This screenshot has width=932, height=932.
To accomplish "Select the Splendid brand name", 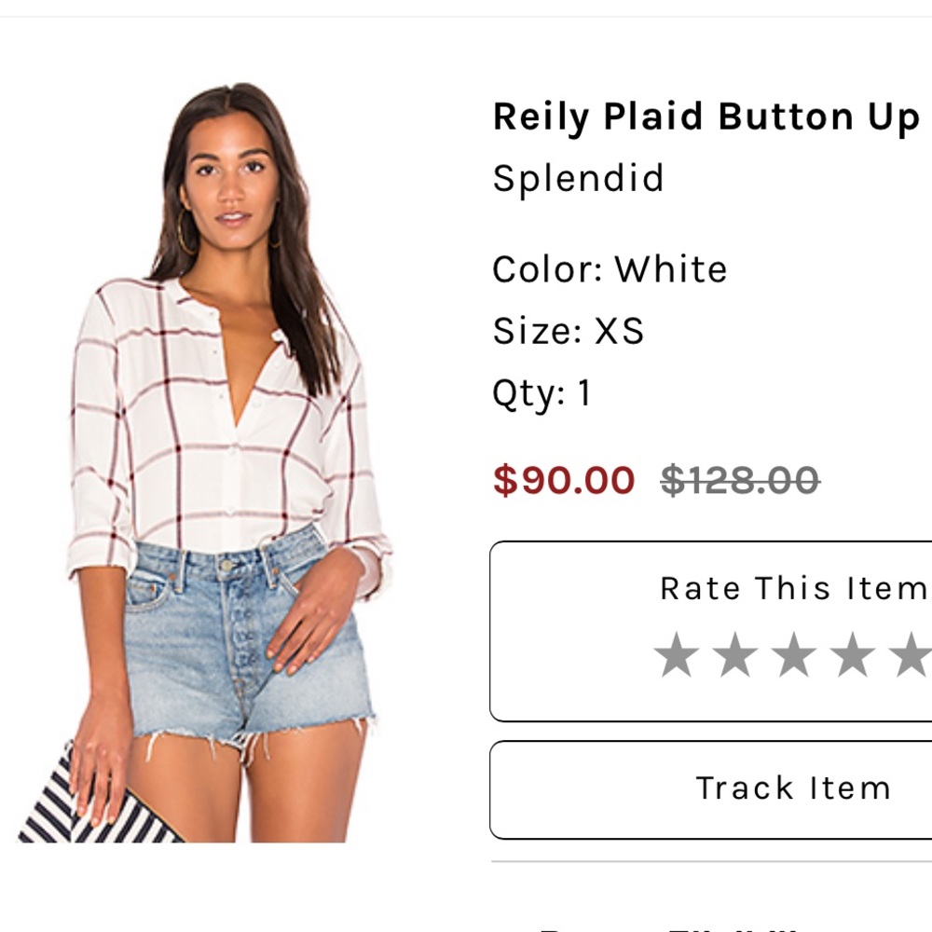I will (578, 179).
